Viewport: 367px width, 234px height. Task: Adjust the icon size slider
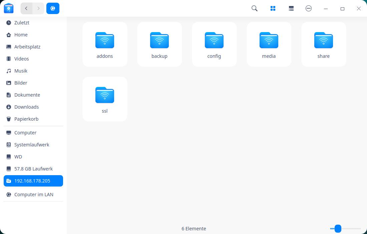pos(338,229)
